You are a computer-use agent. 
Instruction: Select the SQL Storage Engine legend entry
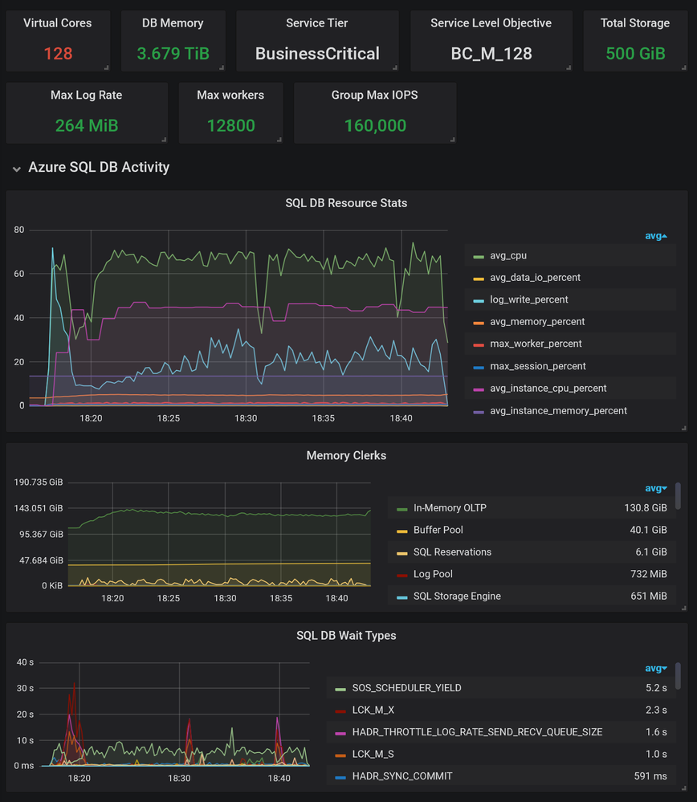[x=457, y=596]
